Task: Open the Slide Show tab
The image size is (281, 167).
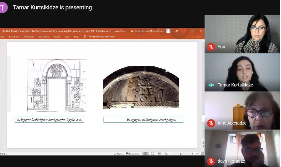Action: coord(44,37)
